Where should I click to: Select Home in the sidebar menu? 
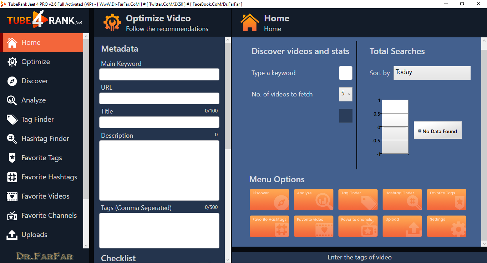tap(42, 43)
